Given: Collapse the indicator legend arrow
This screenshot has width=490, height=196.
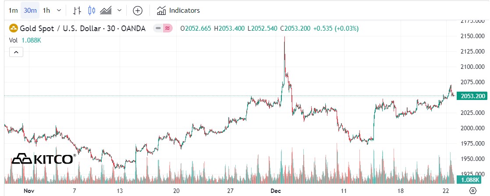Looking at the screenshot, I should (x=16, y=52).
